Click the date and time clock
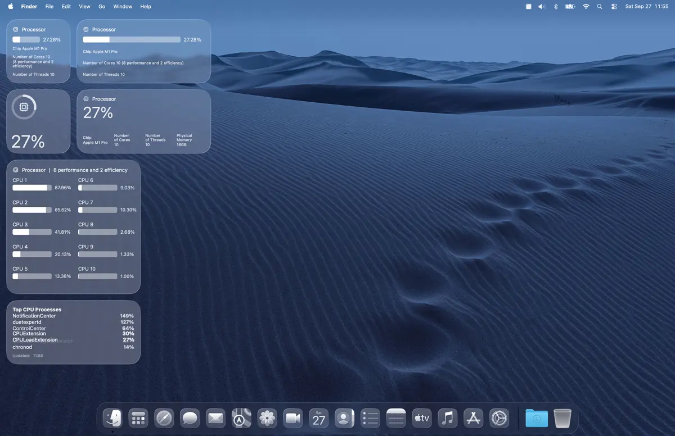 646,7
